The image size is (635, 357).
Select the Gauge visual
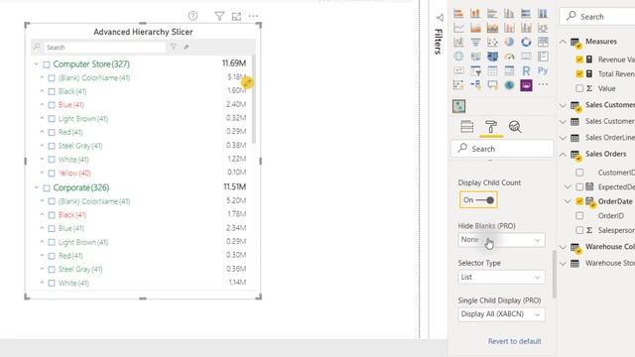pos(509,57)
